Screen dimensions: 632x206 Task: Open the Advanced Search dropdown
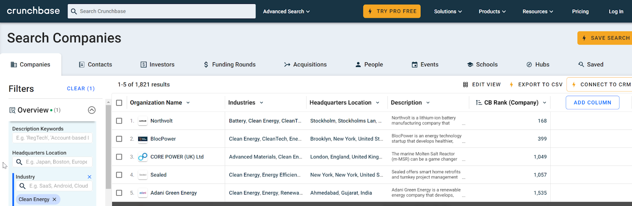[x=286, y=11]
